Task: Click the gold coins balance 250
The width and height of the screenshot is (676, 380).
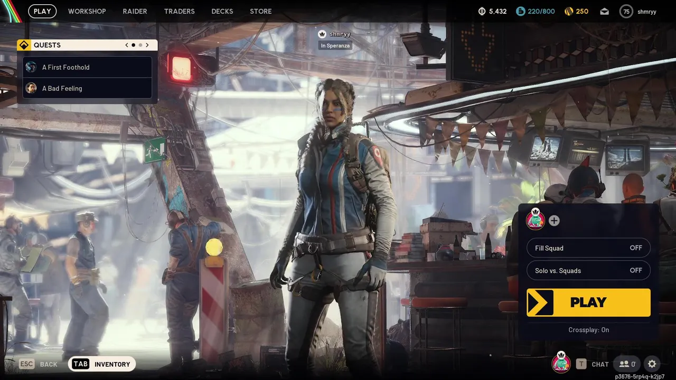Action: click(x=576, y=11)
